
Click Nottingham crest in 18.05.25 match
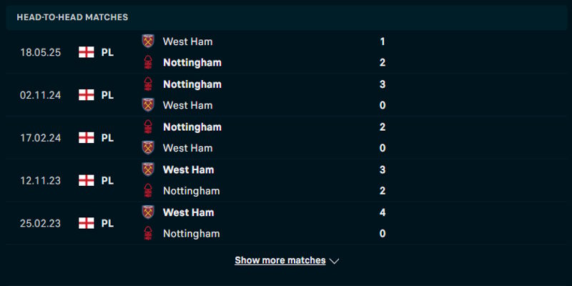pyautogui.click(x=148, y=62)
